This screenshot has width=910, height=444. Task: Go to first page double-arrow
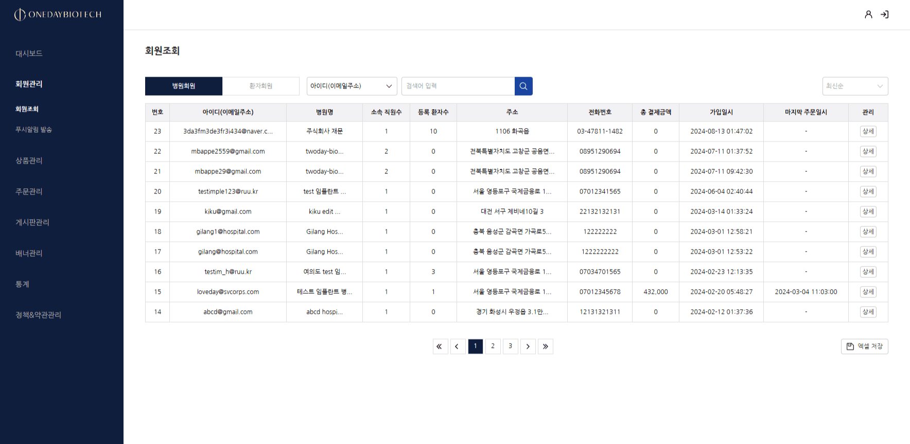(x=440, y=346)
